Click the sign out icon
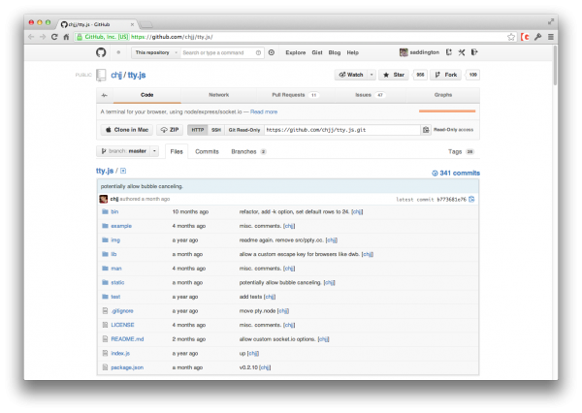The height and width of the screenshot is (413, 582). coord(474,52)
